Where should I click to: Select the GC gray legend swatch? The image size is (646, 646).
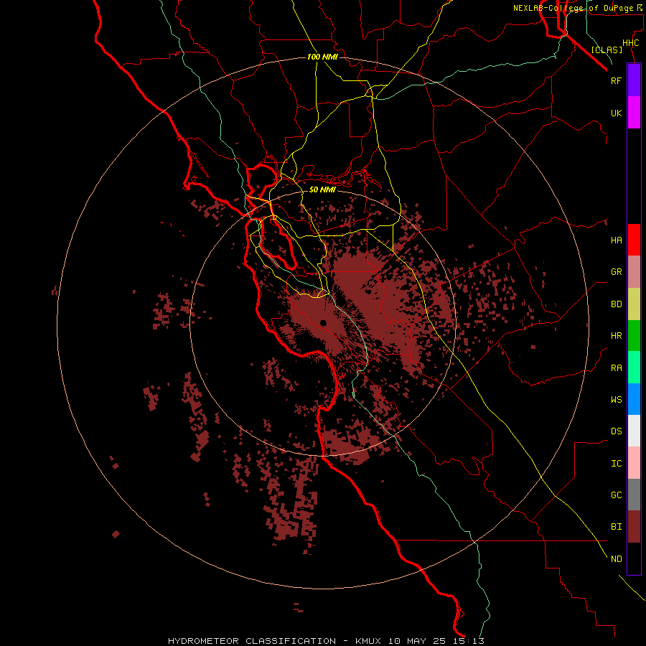[x=634, y=495]
